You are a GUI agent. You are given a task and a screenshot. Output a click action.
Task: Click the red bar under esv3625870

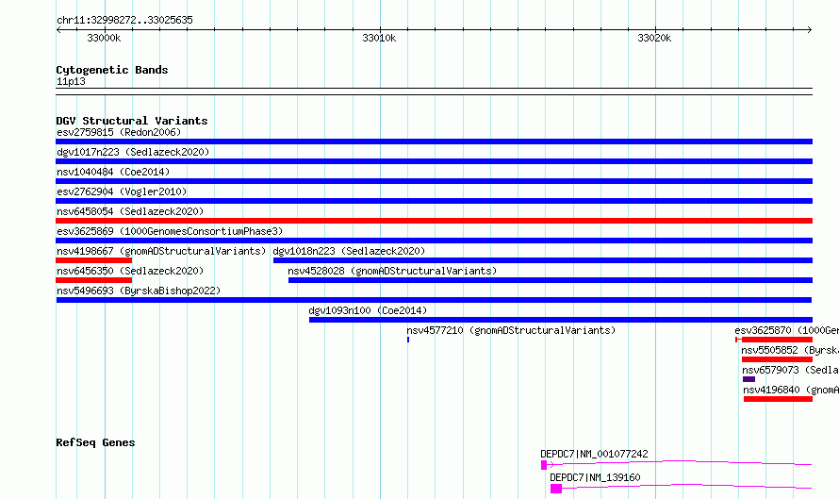coord(774,340)
